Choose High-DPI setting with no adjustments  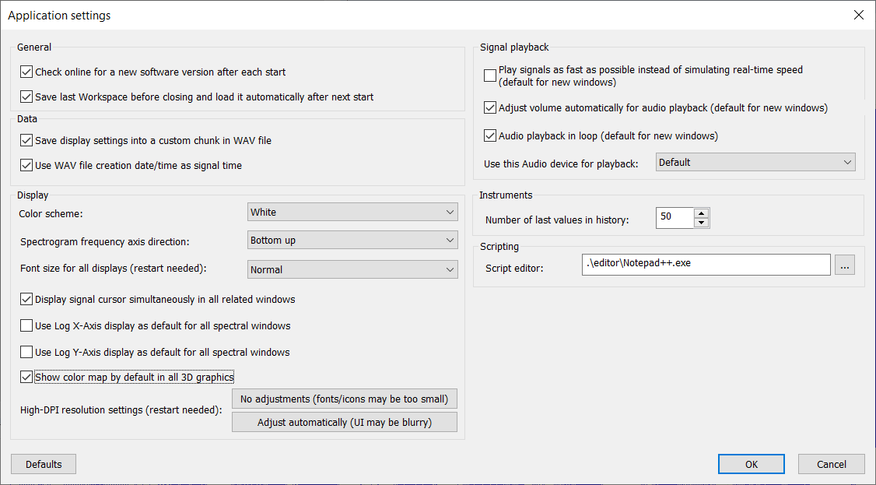(344, 399)
